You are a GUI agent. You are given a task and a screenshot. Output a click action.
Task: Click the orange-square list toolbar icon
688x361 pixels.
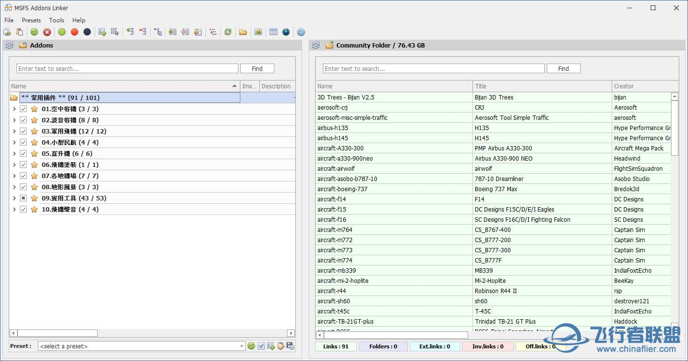198,32
